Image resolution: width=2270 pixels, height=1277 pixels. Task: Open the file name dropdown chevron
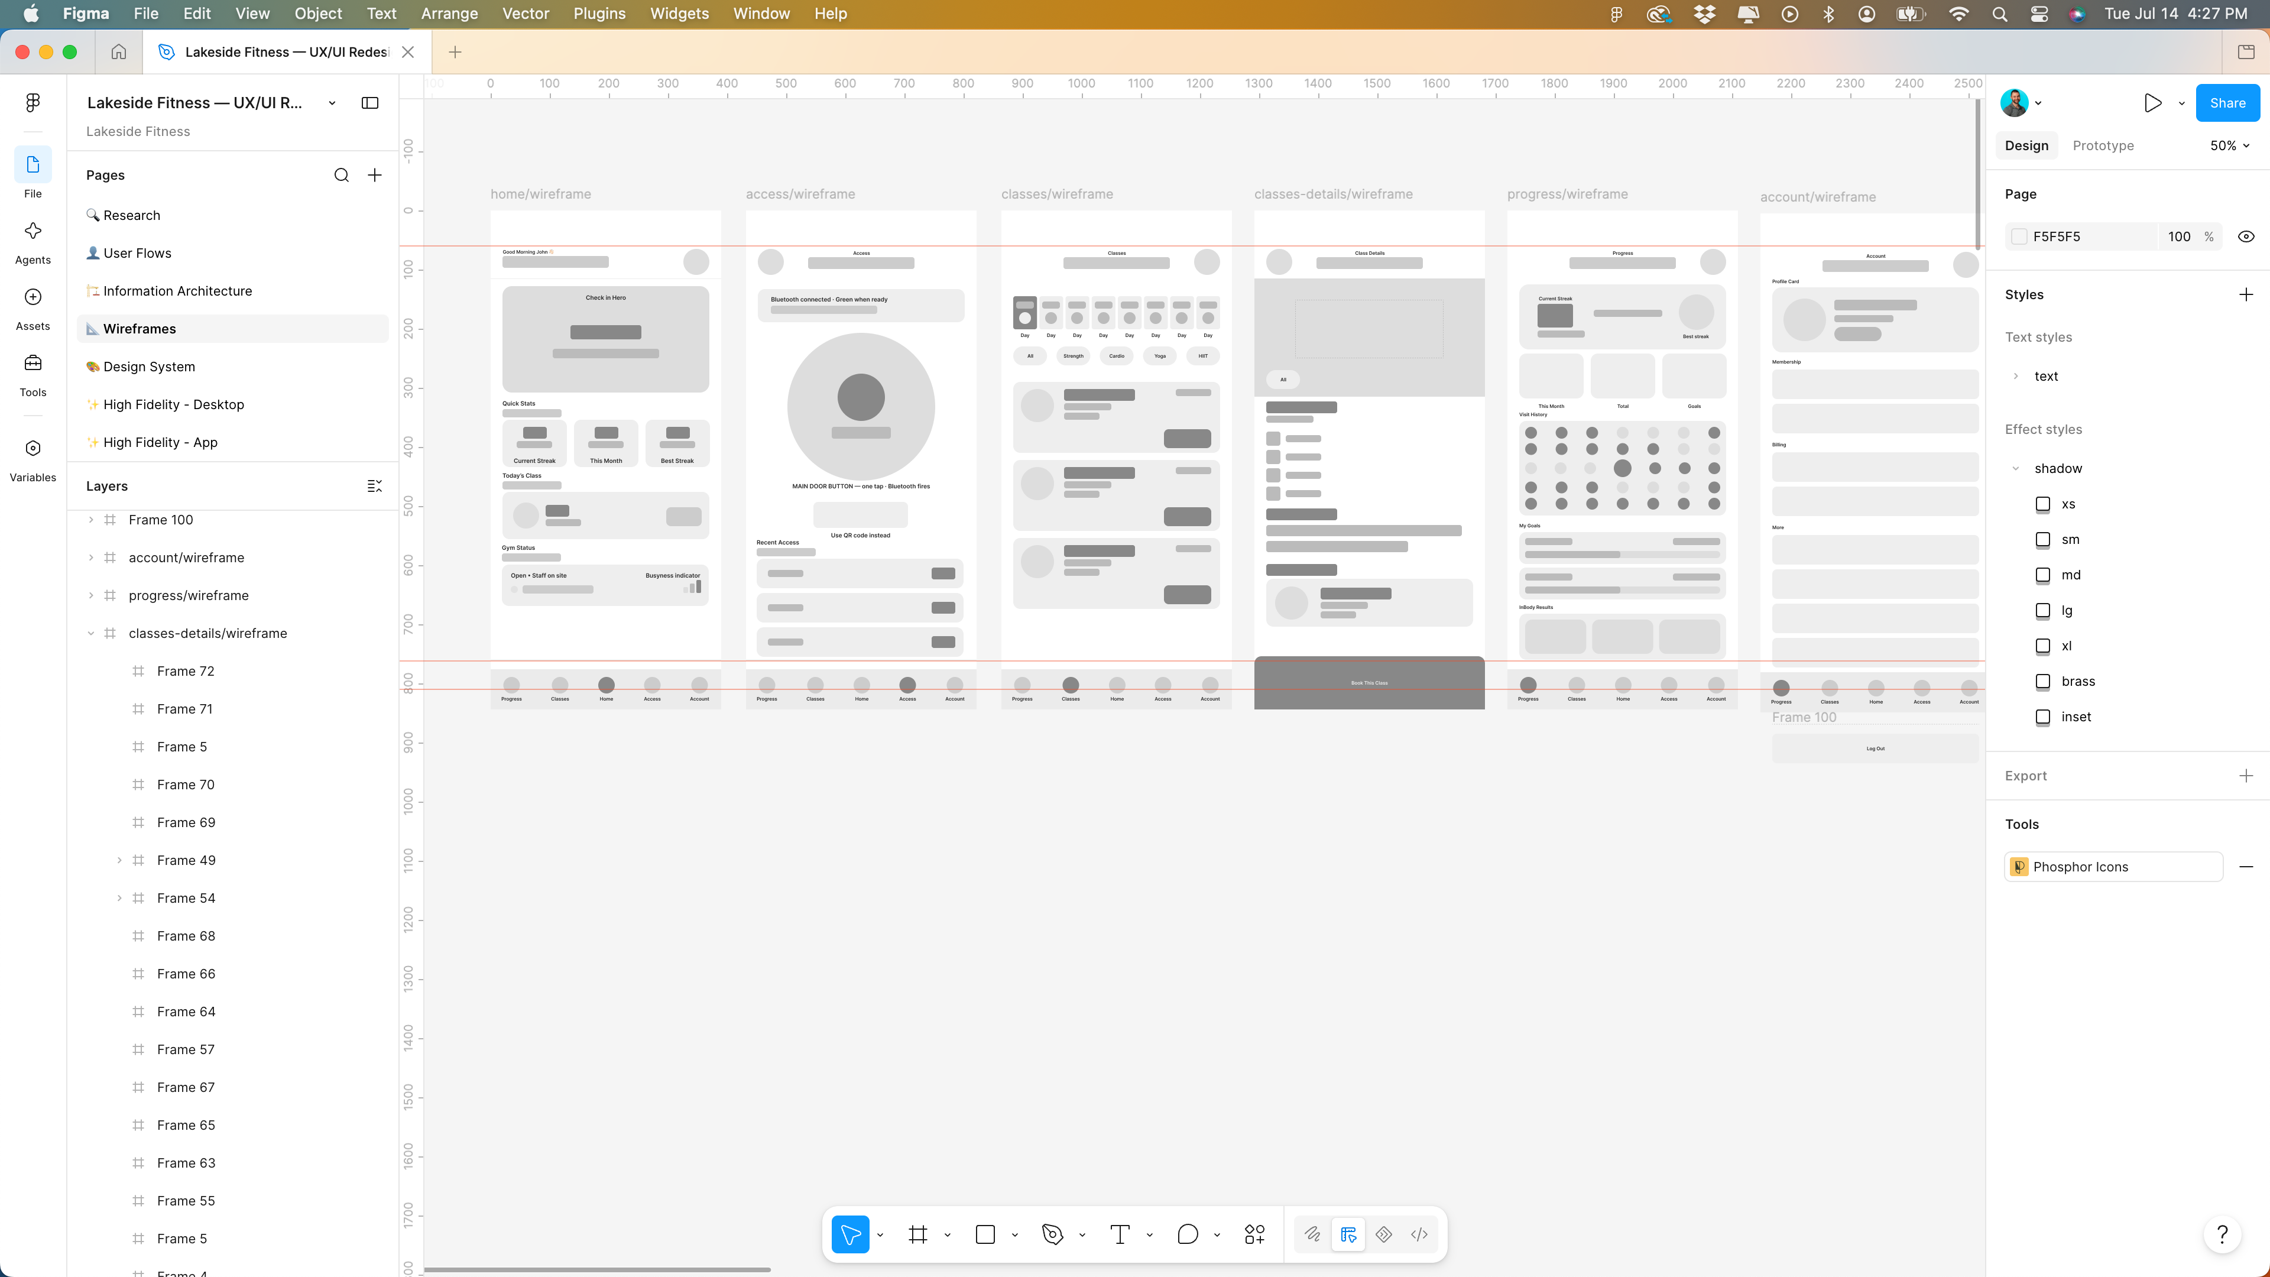click(332, 103)
